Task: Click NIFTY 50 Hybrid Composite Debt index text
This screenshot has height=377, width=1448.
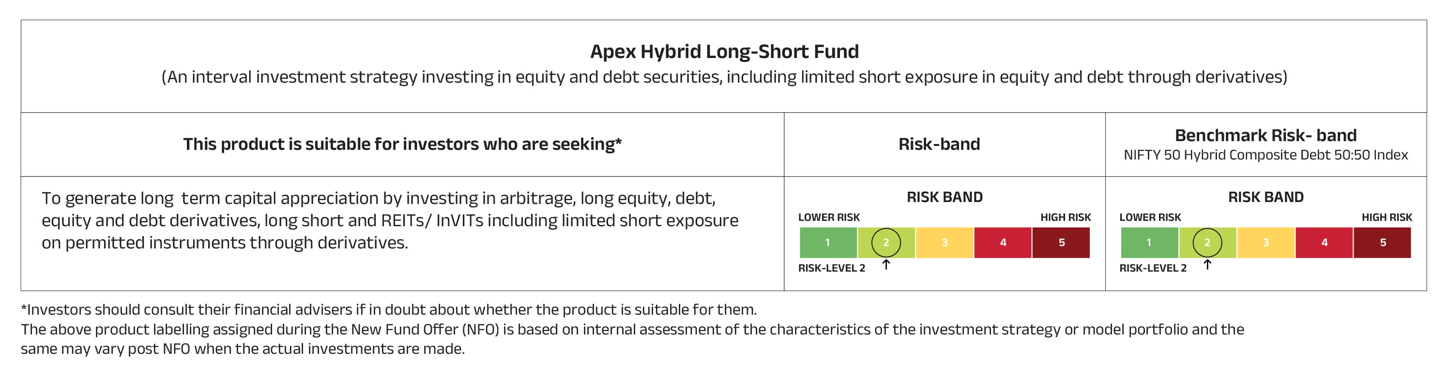Action: (1265, 155)
